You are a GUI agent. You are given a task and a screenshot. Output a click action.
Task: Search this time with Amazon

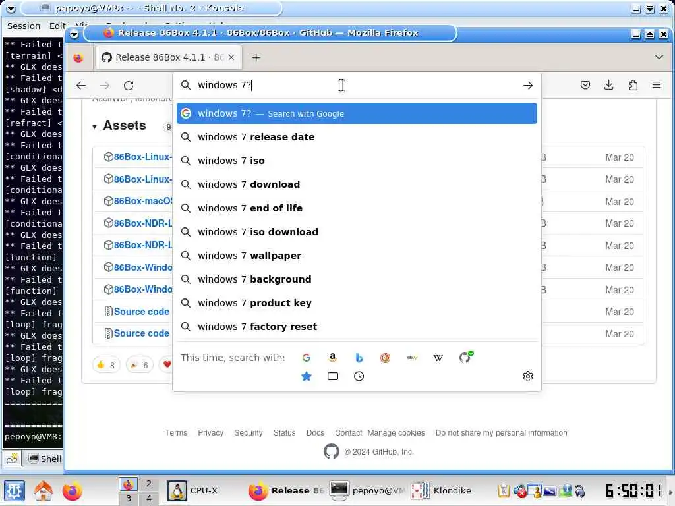332,358
